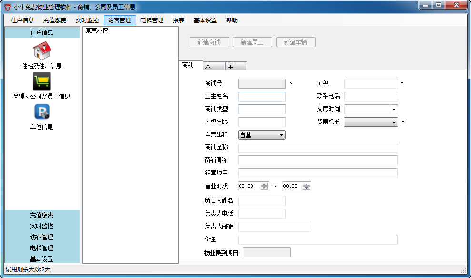Open the 自营出租 dropdown showing 自营
This screenshot has height=278, width=471.
pos(261,135)
